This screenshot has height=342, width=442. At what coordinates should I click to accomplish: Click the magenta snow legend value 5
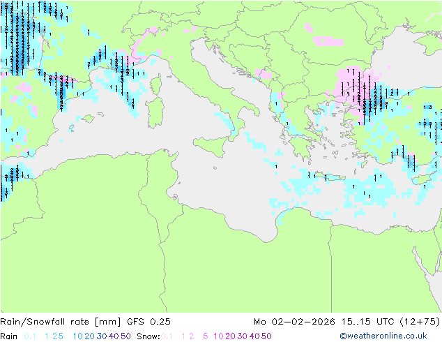(206, 336)
